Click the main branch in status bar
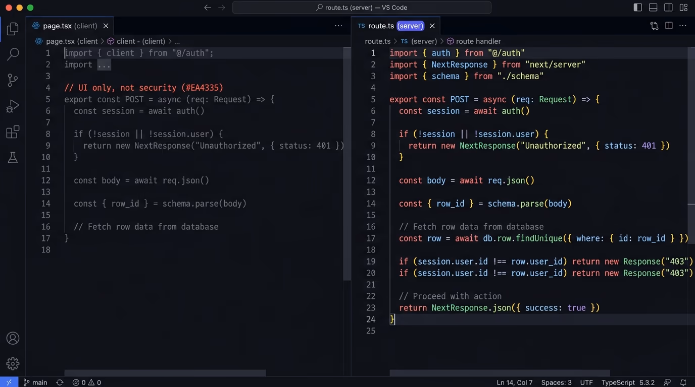Screen dimensions: 695x387 pyautogui.click(x=35, y=382)
